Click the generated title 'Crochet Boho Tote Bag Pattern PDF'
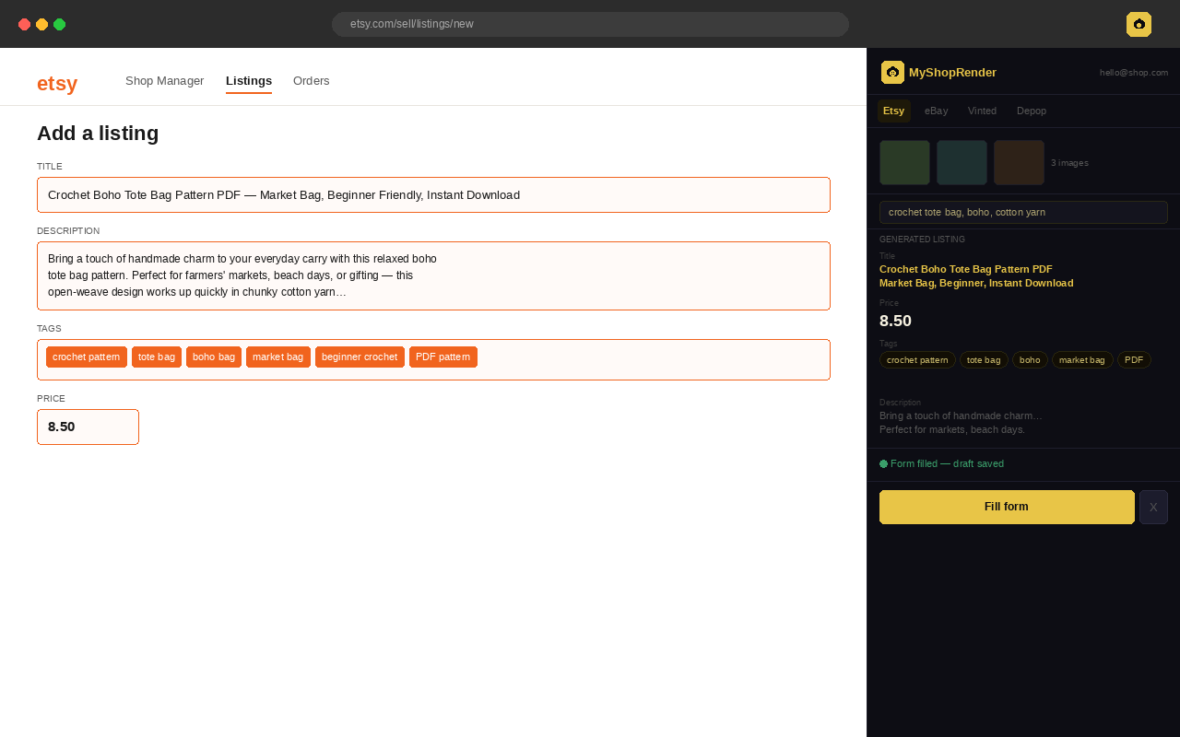Image resolution: width=1180 pixels, height=737 pixels. [x=966, y=269]
